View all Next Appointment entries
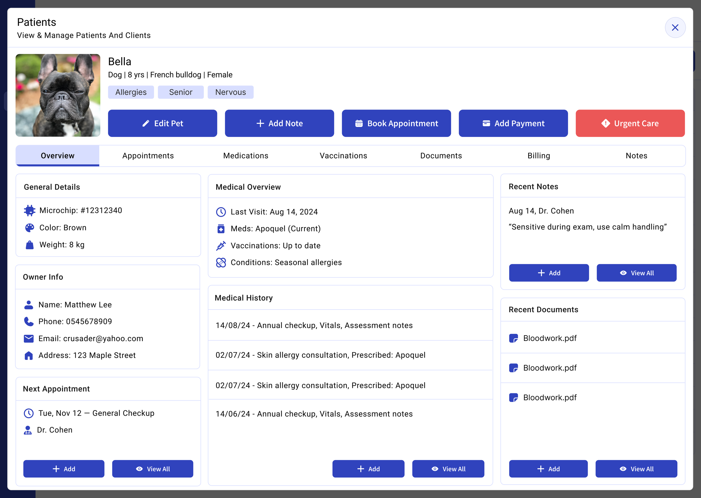 pos(152,469)
